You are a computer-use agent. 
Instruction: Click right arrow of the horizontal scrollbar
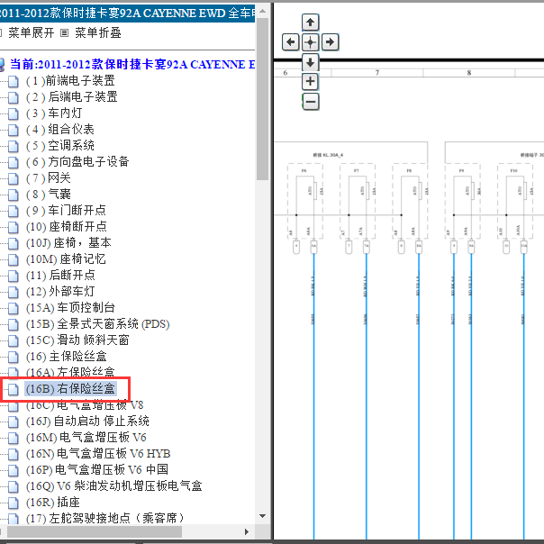pos(247,532)
